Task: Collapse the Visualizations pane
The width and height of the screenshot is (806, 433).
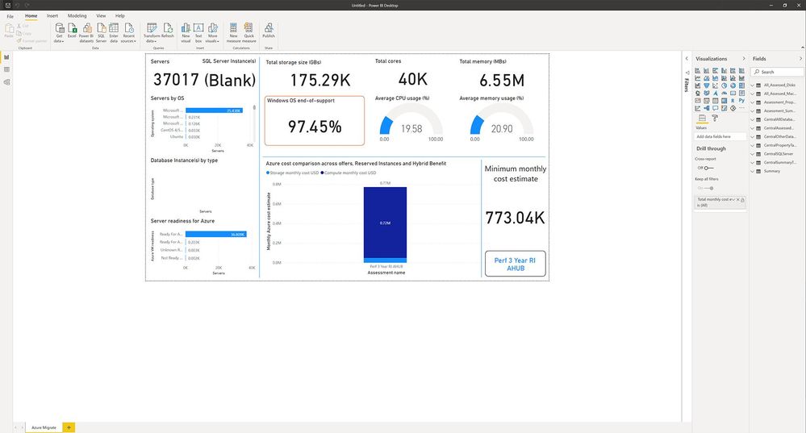Action: 744,59
